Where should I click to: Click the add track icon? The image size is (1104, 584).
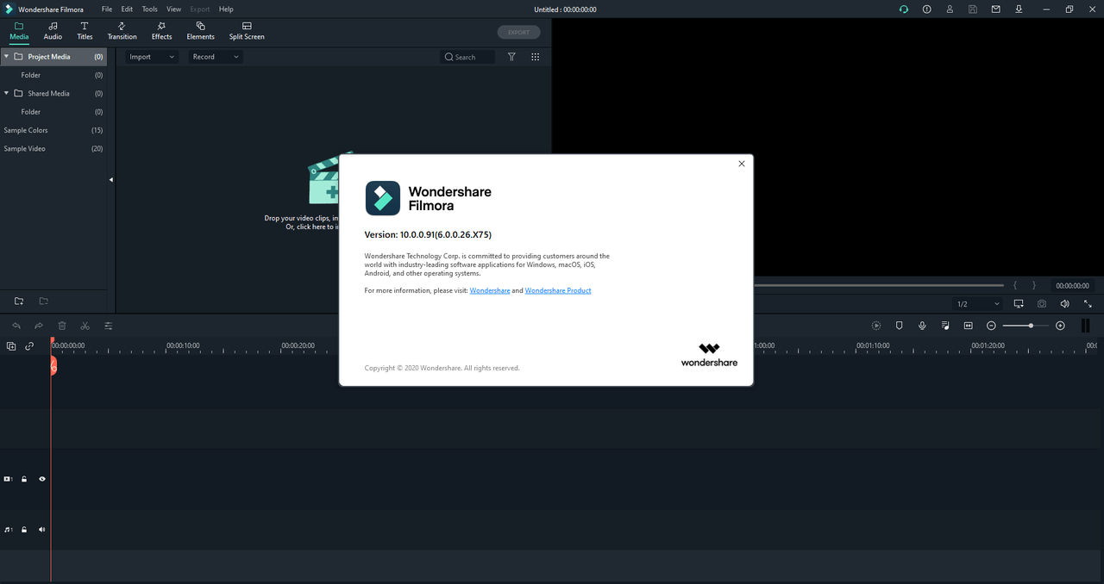[11, 345]
